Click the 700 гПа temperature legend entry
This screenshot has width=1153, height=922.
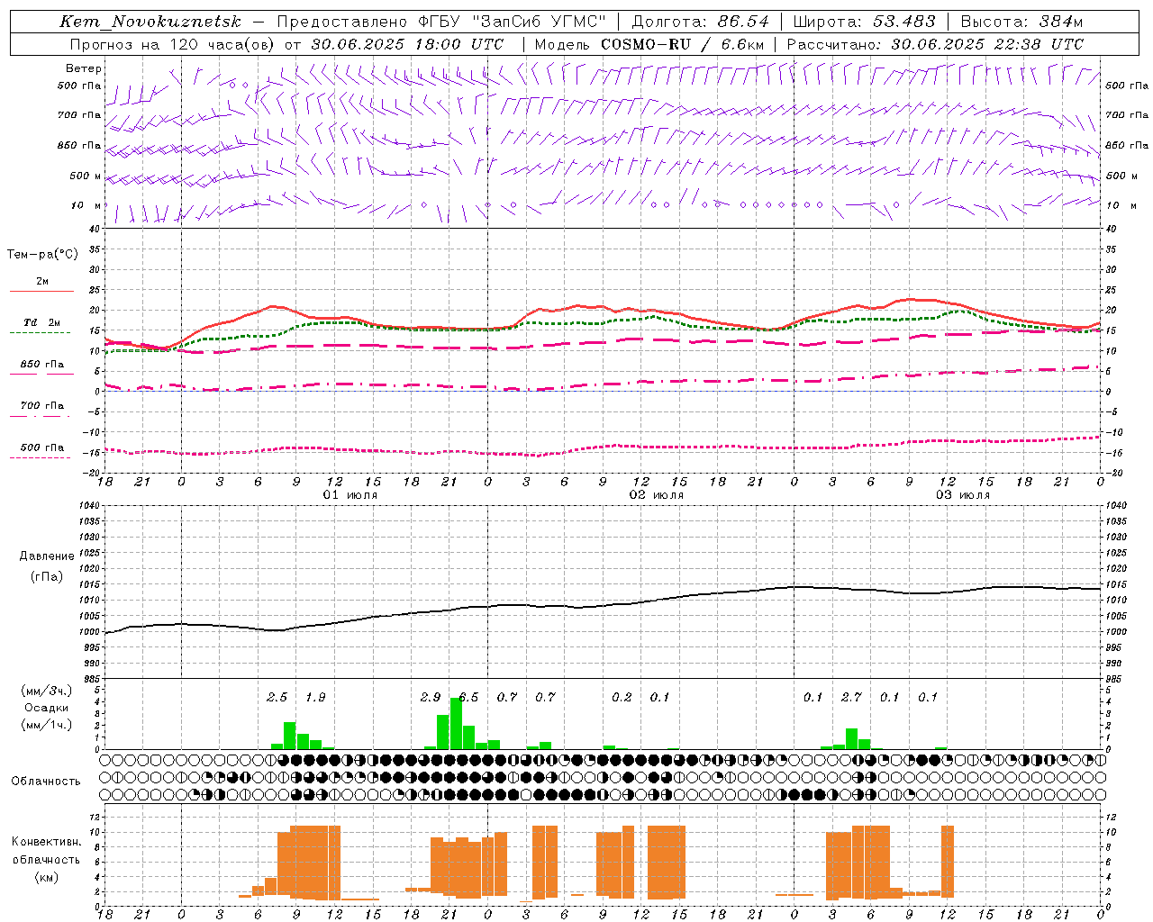(x=41, y=406)
